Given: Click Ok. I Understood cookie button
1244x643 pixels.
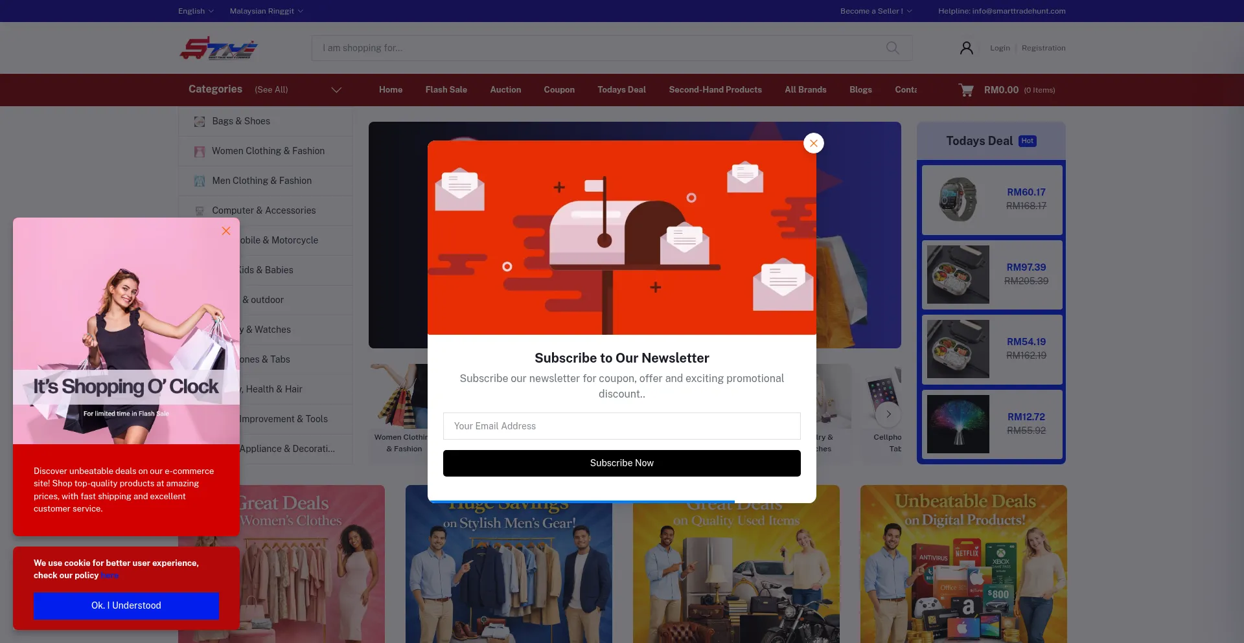Looking at the screenshot, I should click(x=126, y=606).
